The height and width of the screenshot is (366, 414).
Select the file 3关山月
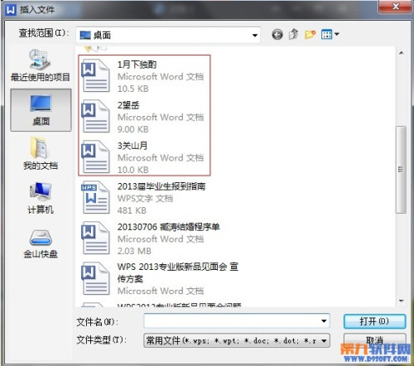(x=143, y=157)
